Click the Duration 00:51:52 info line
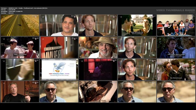The width and height of the screenshot is (196, 110). 7,13
